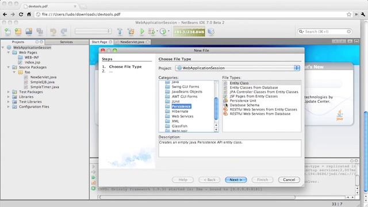The width and height of the screenshot is (368, 207).
Task: Select Swing GUI Forms category
Action: (185, 87)
